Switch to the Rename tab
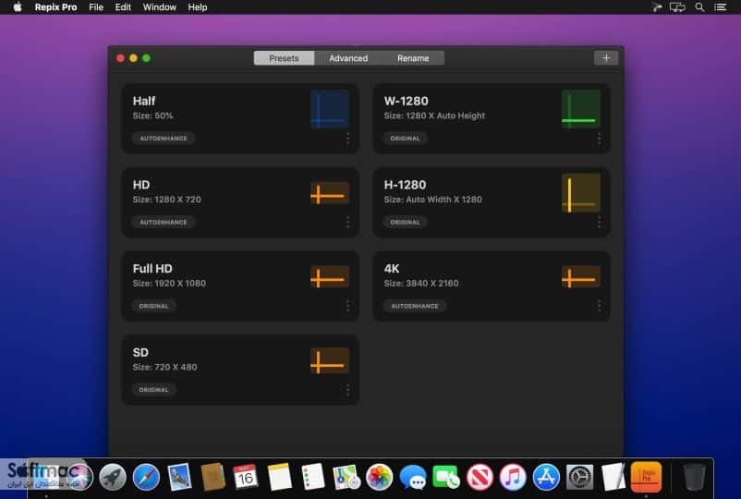741x499 pixels. (413, 58)
